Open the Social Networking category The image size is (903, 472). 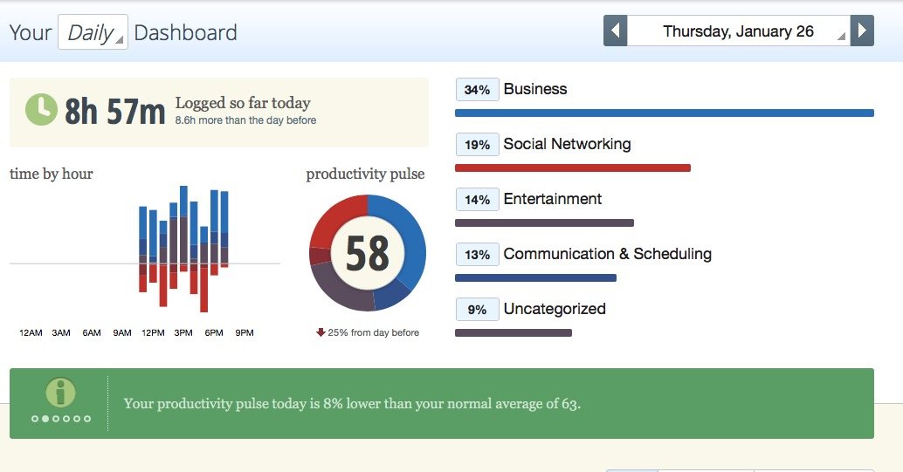tap(568, 144)
